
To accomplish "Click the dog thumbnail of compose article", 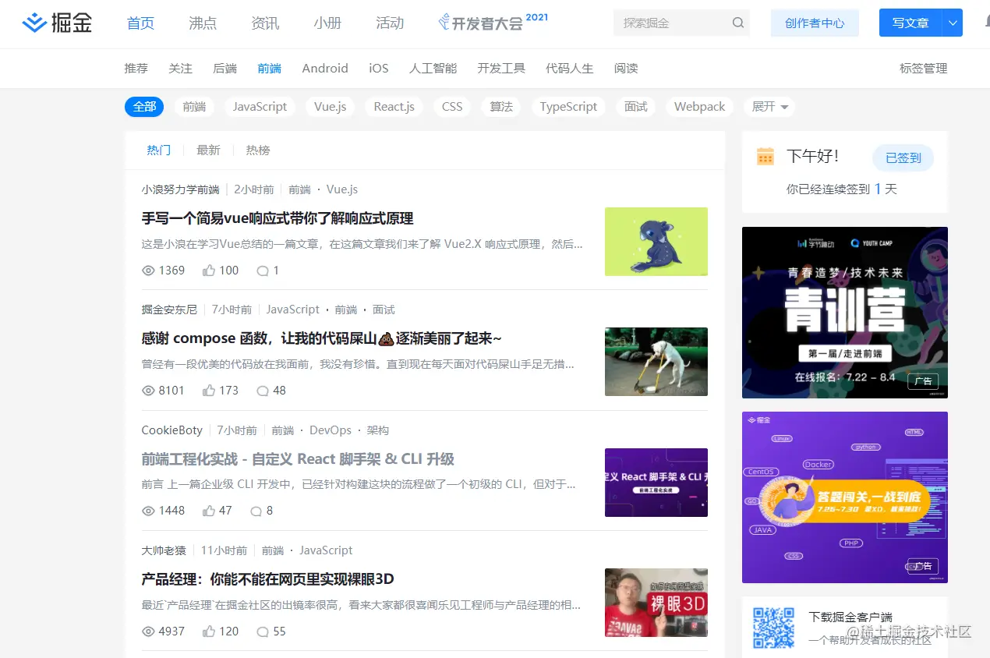I will pyautogui.click(x=656, y=362).
